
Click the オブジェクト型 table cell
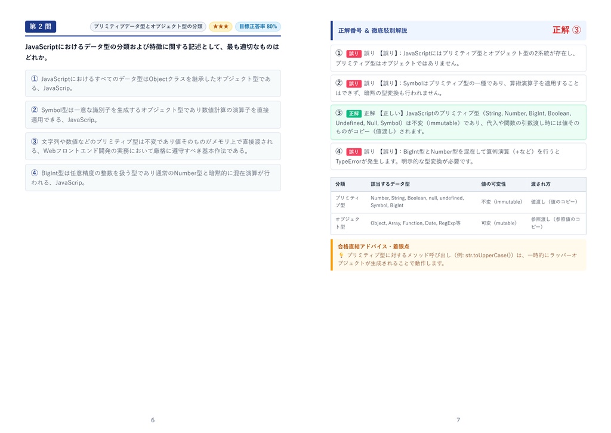347,223
